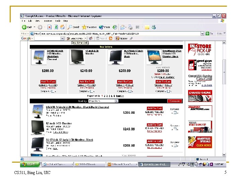Click in the Google toolbar search field
Viewport: 241px width, 180px height.
(47, 38)
